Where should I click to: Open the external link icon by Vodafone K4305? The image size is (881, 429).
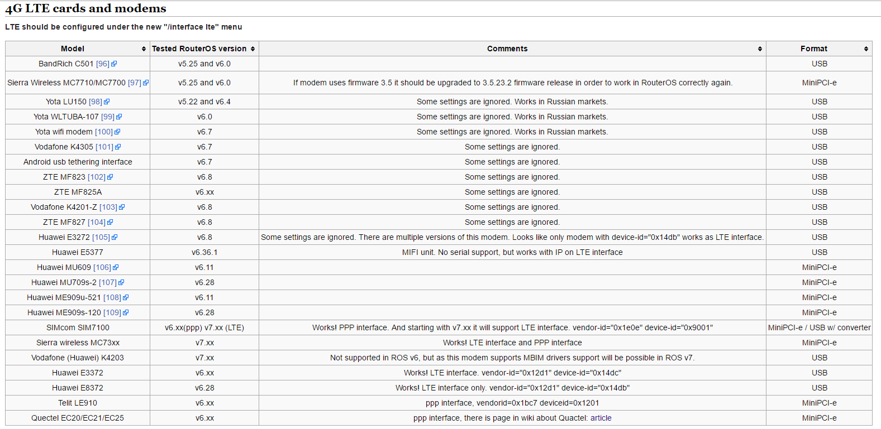pos(118,147)
